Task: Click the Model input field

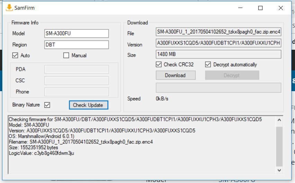Action: point(76,33)
